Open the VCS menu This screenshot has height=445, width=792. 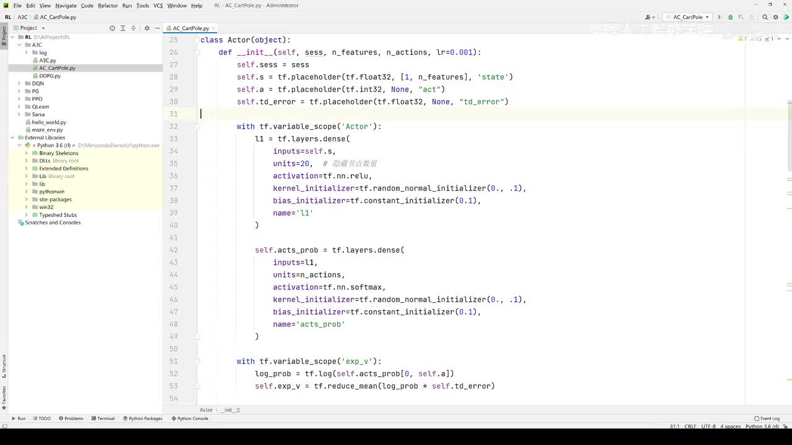(158, 6)
